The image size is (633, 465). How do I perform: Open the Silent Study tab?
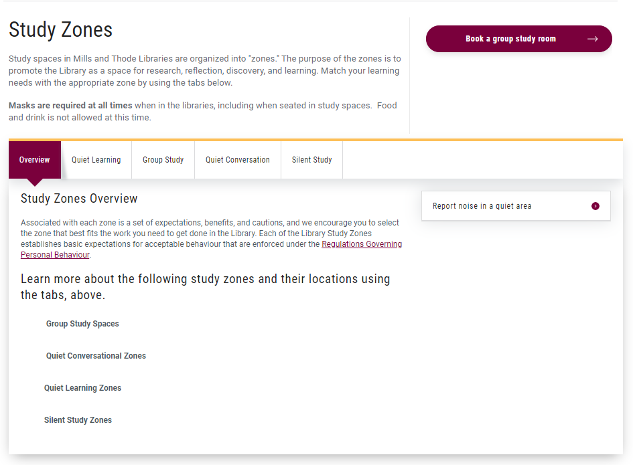(311, 160)
